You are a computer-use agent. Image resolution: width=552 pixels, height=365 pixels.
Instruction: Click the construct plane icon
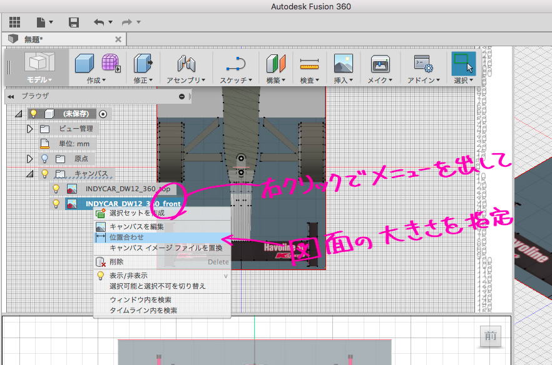275,64
